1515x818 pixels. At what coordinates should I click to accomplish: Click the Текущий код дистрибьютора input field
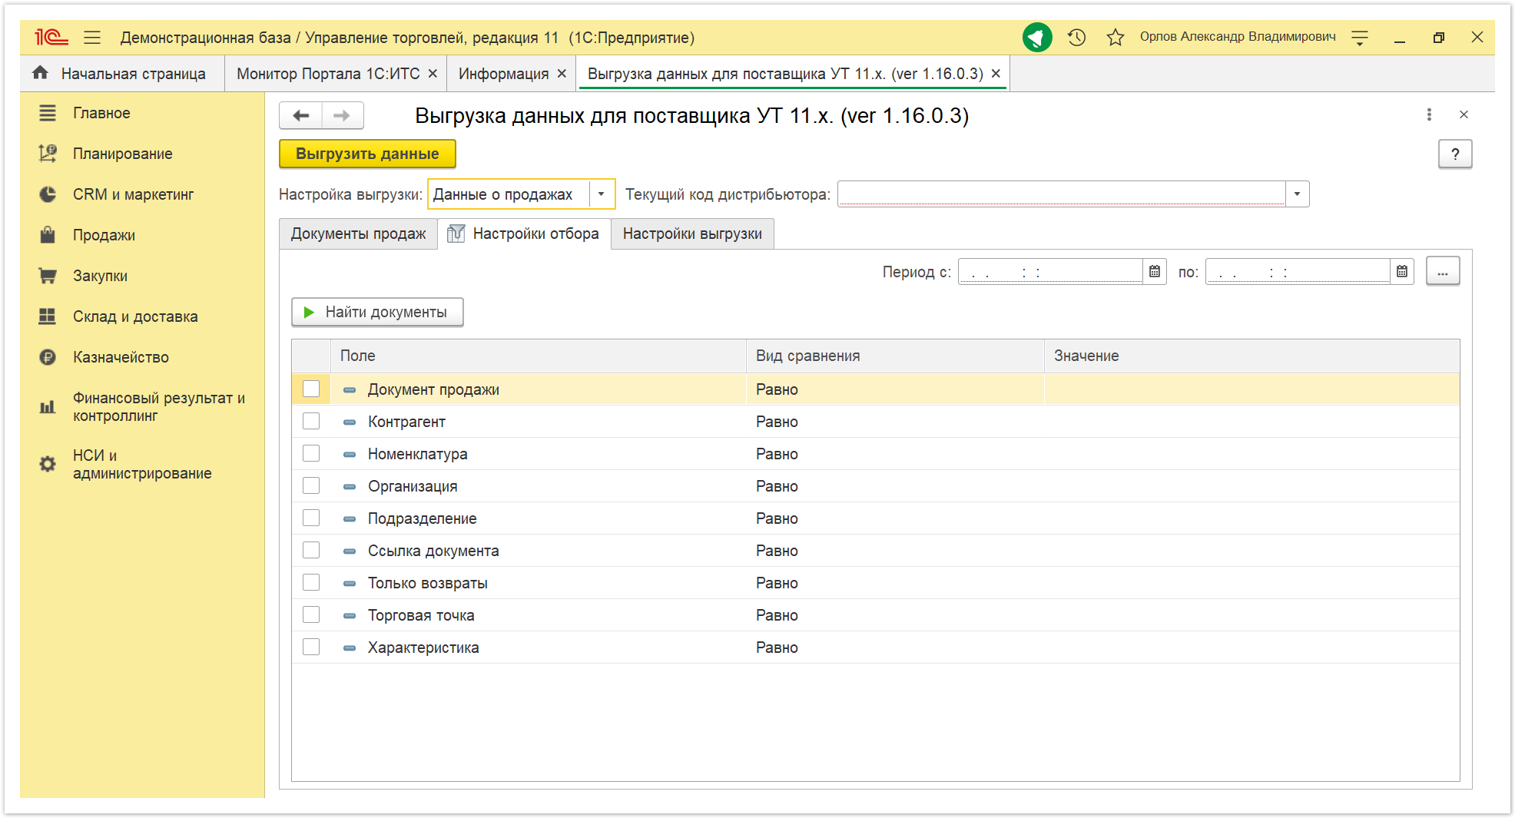(x=1062, y=194)
